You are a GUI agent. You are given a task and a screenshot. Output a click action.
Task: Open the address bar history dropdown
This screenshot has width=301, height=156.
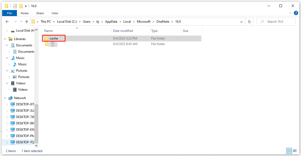tap(242, 22)
